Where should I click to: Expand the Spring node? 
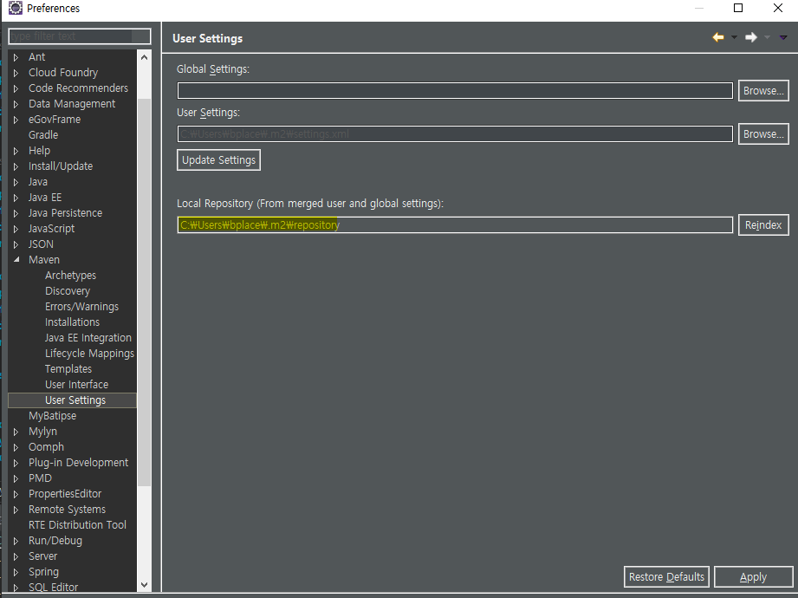(16, 573)
